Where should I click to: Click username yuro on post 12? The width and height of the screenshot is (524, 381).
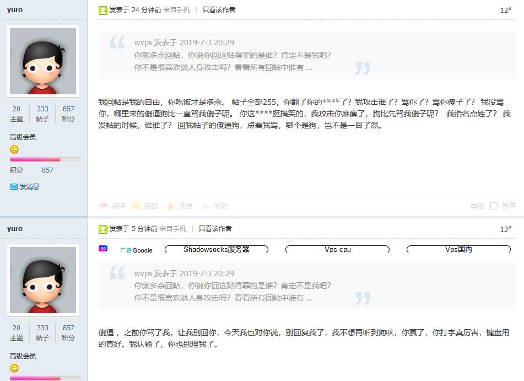[x=15, y=10]
